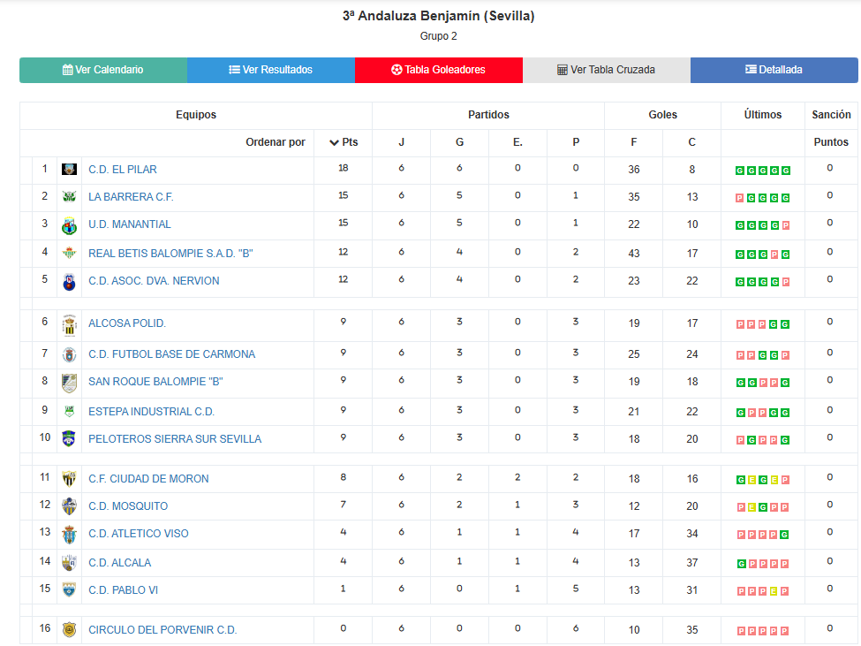Click SAN ROQUE BALOMPIE B crest
Screen dimensions: 861x646
(x=69, y=383)
